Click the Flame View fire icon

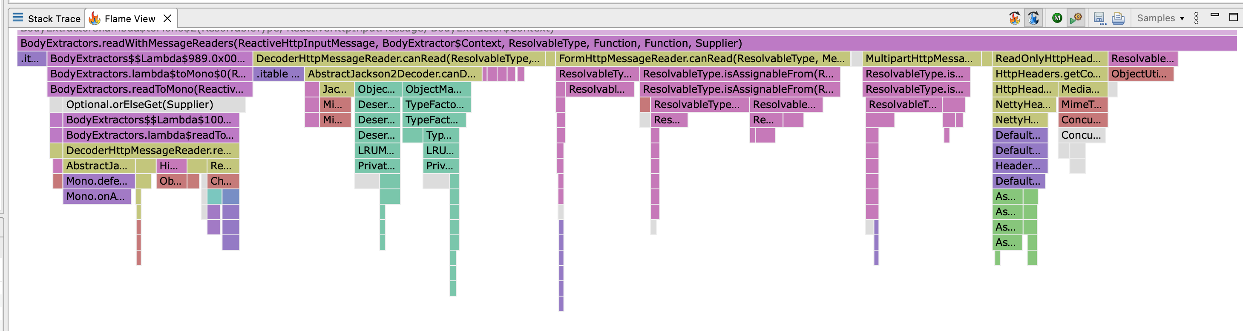point(95,18)
